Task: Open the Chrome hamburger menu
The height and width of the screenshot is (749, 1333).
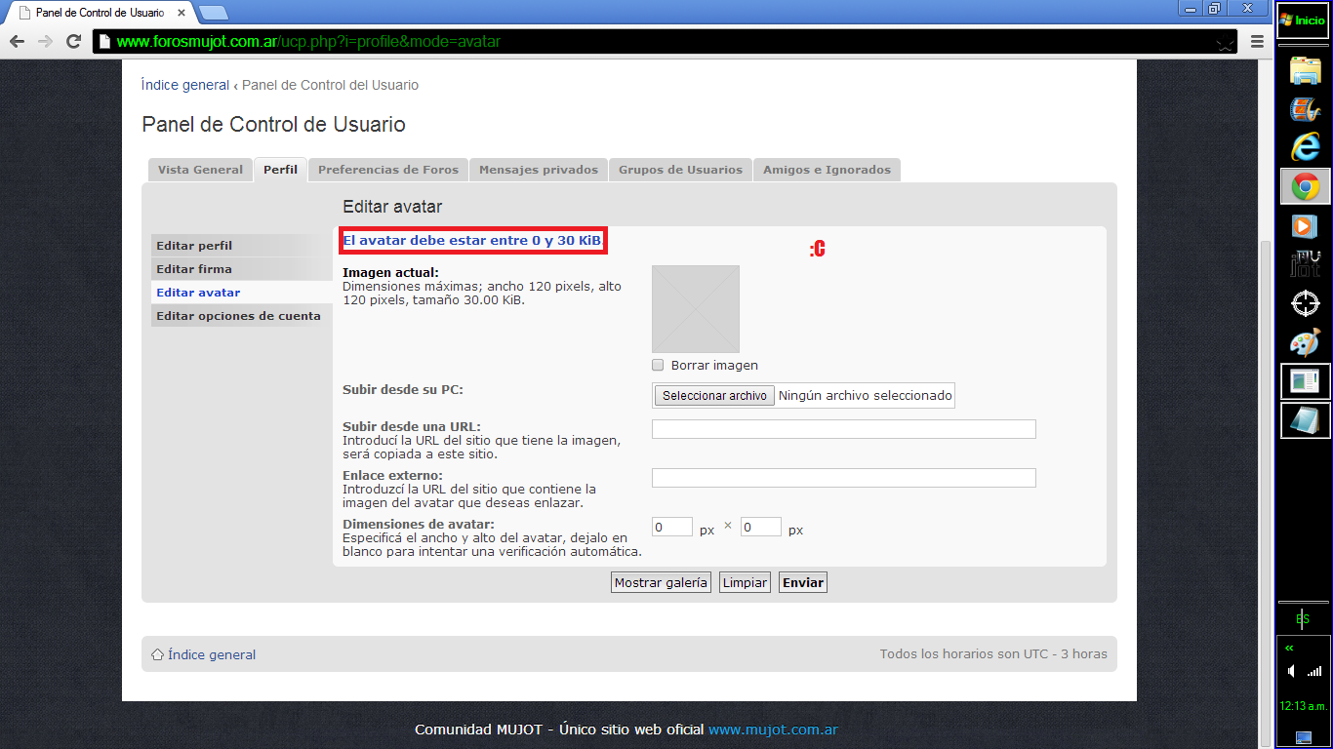Action: pyautogui.click(x=1257, y=42)
